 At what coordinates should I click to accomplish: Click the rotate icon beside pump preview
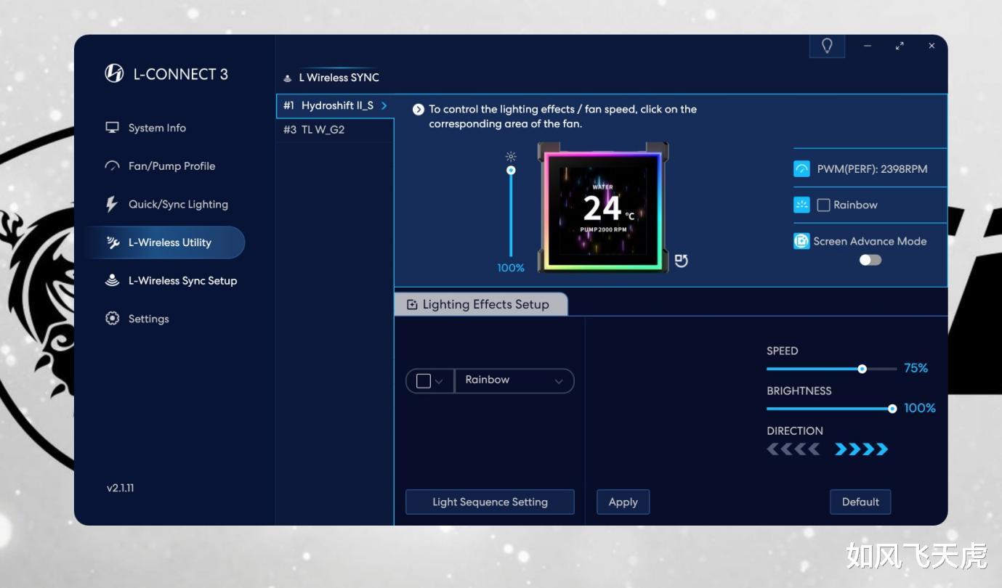click(x=681, y=261)
